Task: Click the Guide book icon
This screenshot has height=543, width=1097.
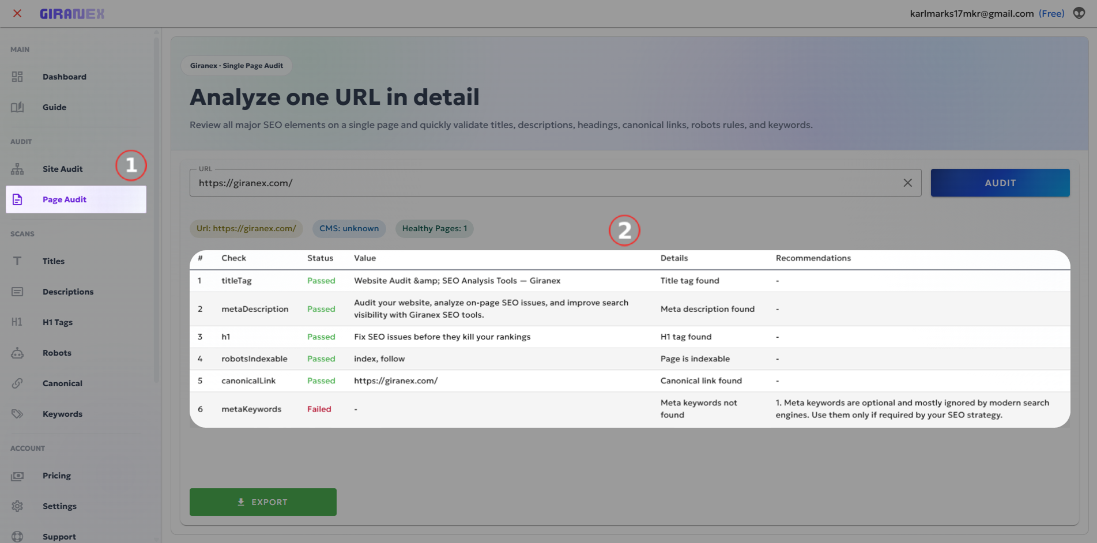Action: tap(17, 107)
